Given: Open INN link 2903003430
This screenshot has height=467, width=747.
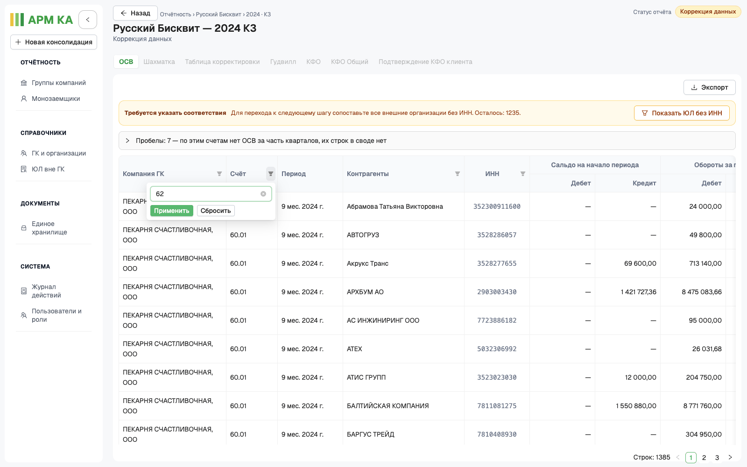Looking at the screenshot, I should 497,292.
